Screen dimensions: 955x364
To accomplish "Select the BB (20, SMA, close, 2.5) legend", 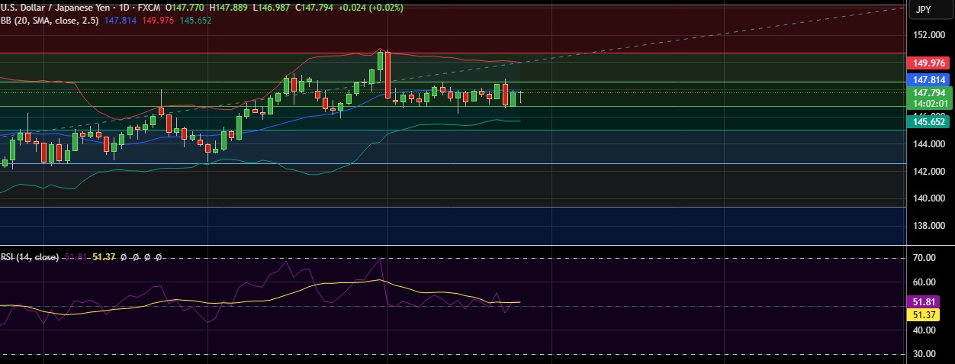I will [x=49, y=21].
